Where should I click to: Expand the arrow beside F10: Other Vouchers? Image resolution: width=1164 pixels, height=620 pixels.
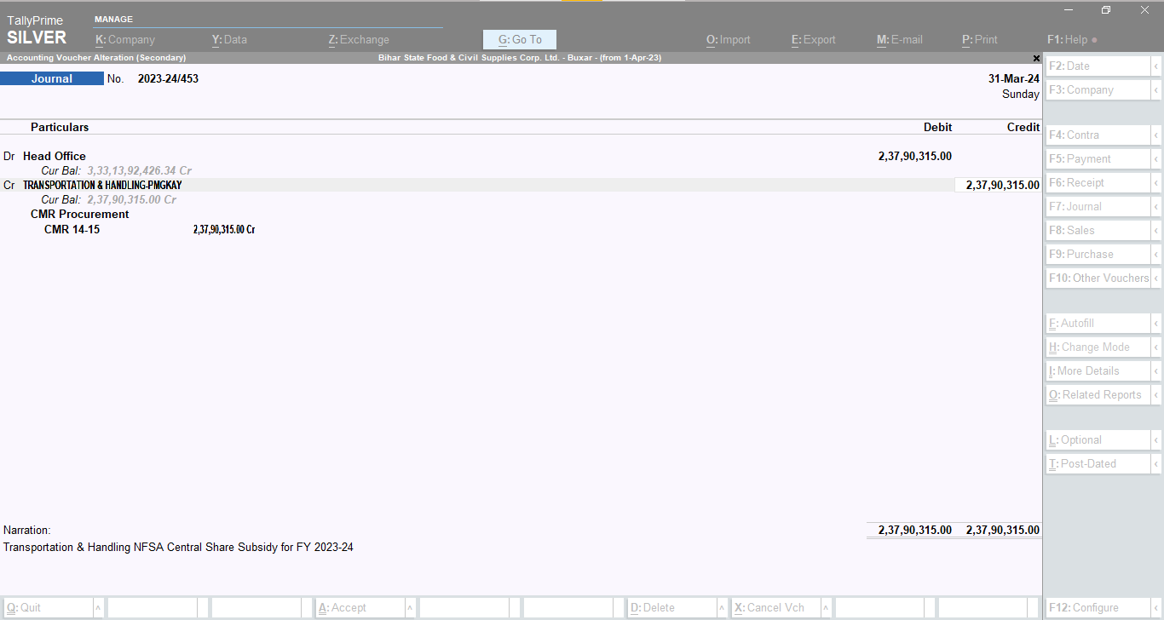[x=1156, y=278]
